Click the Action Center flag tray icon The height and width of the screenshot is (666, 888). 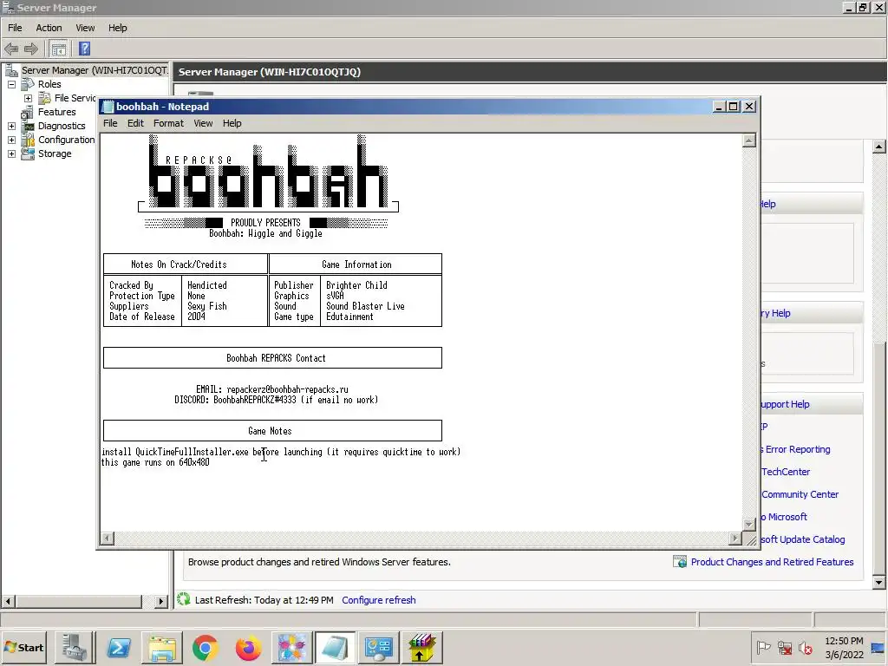coord(763,647)
